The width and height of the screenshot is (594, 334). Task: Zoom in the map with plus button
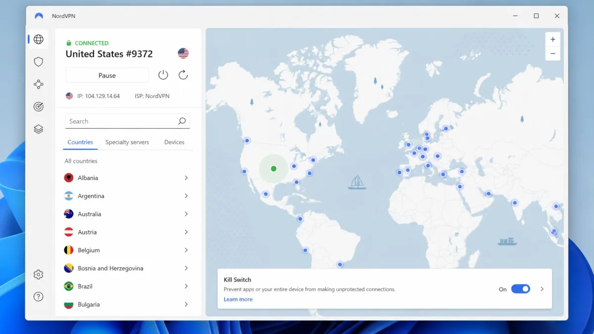[553, 40]
